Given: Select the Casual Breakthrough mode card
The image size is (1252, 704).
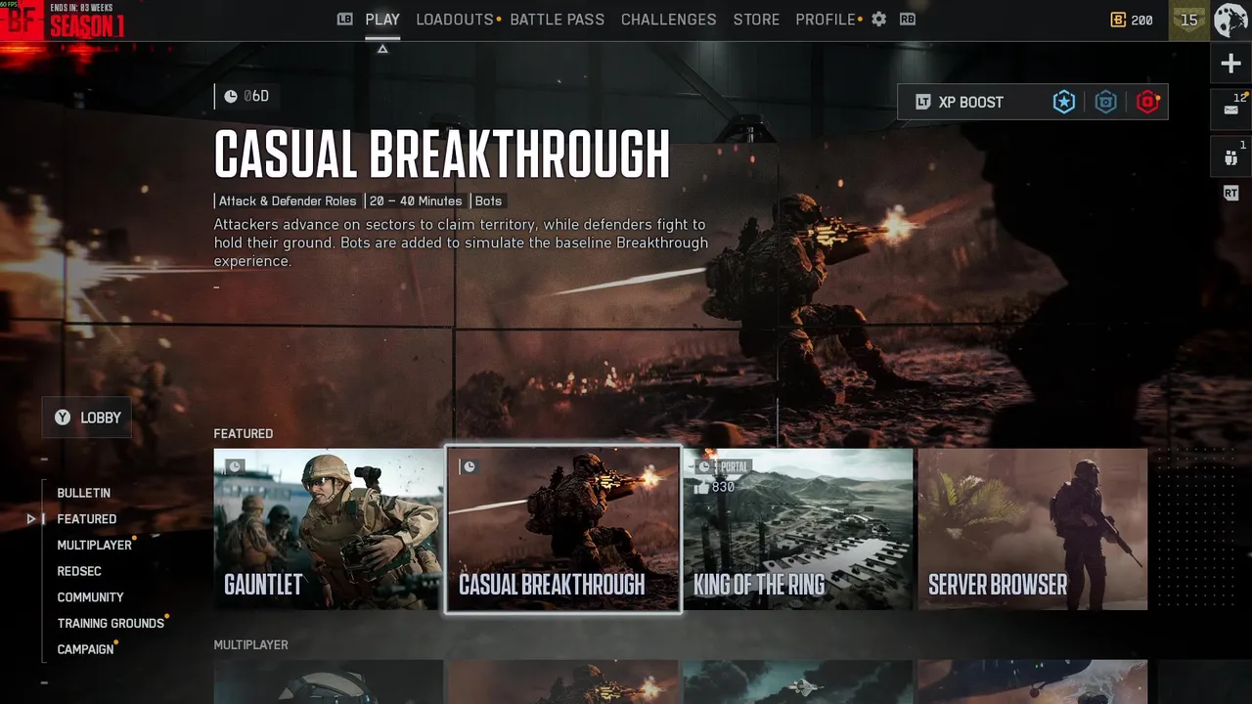Looking at the screenshot, I should tap(563, 529).
